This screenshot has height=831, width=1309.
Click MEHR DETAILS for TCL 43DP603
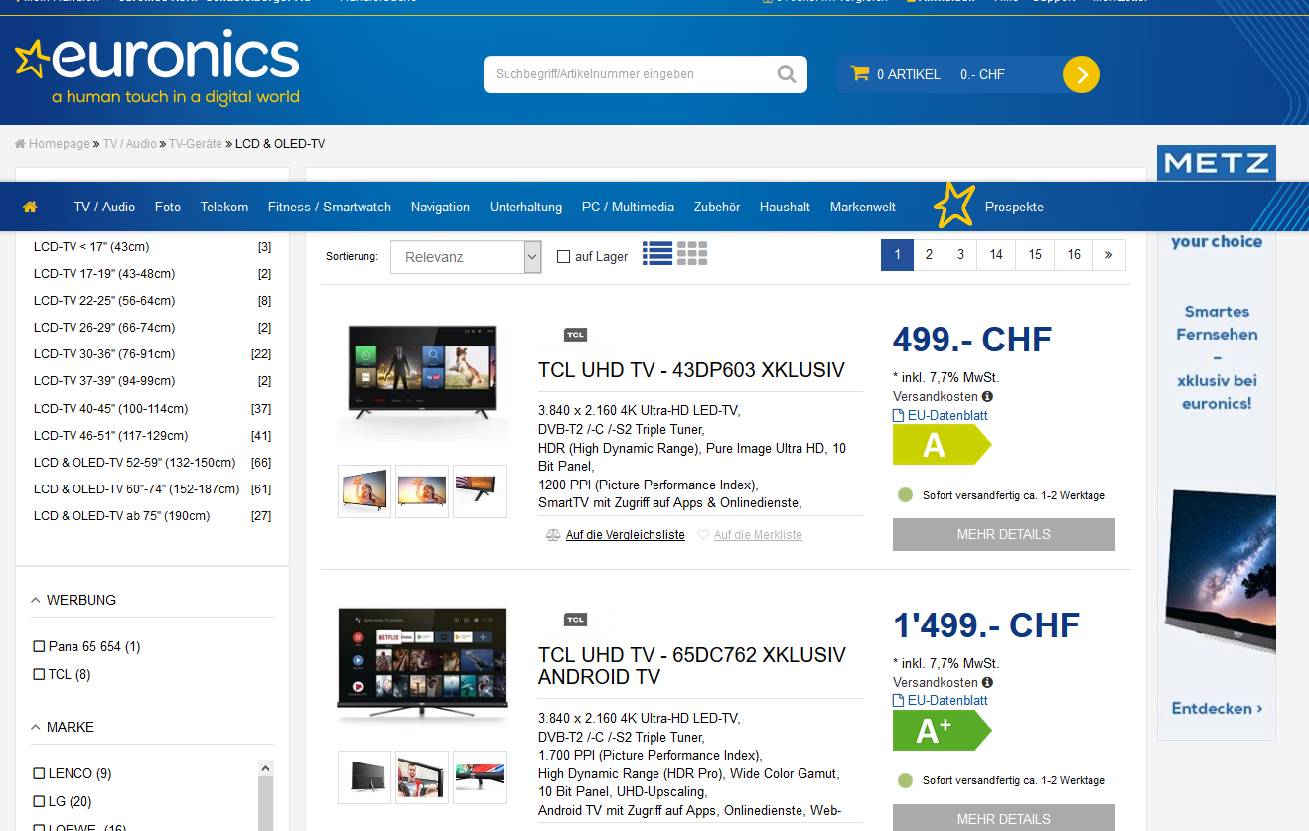(x=1004, y=534)
